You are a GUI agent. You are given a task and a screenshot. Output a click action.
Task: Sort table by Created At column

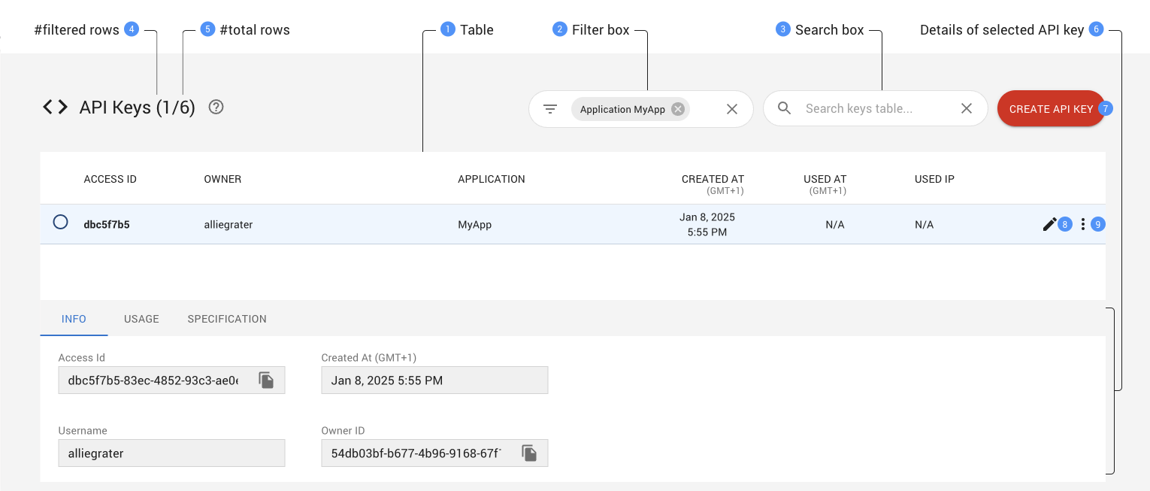pos(712,179)
